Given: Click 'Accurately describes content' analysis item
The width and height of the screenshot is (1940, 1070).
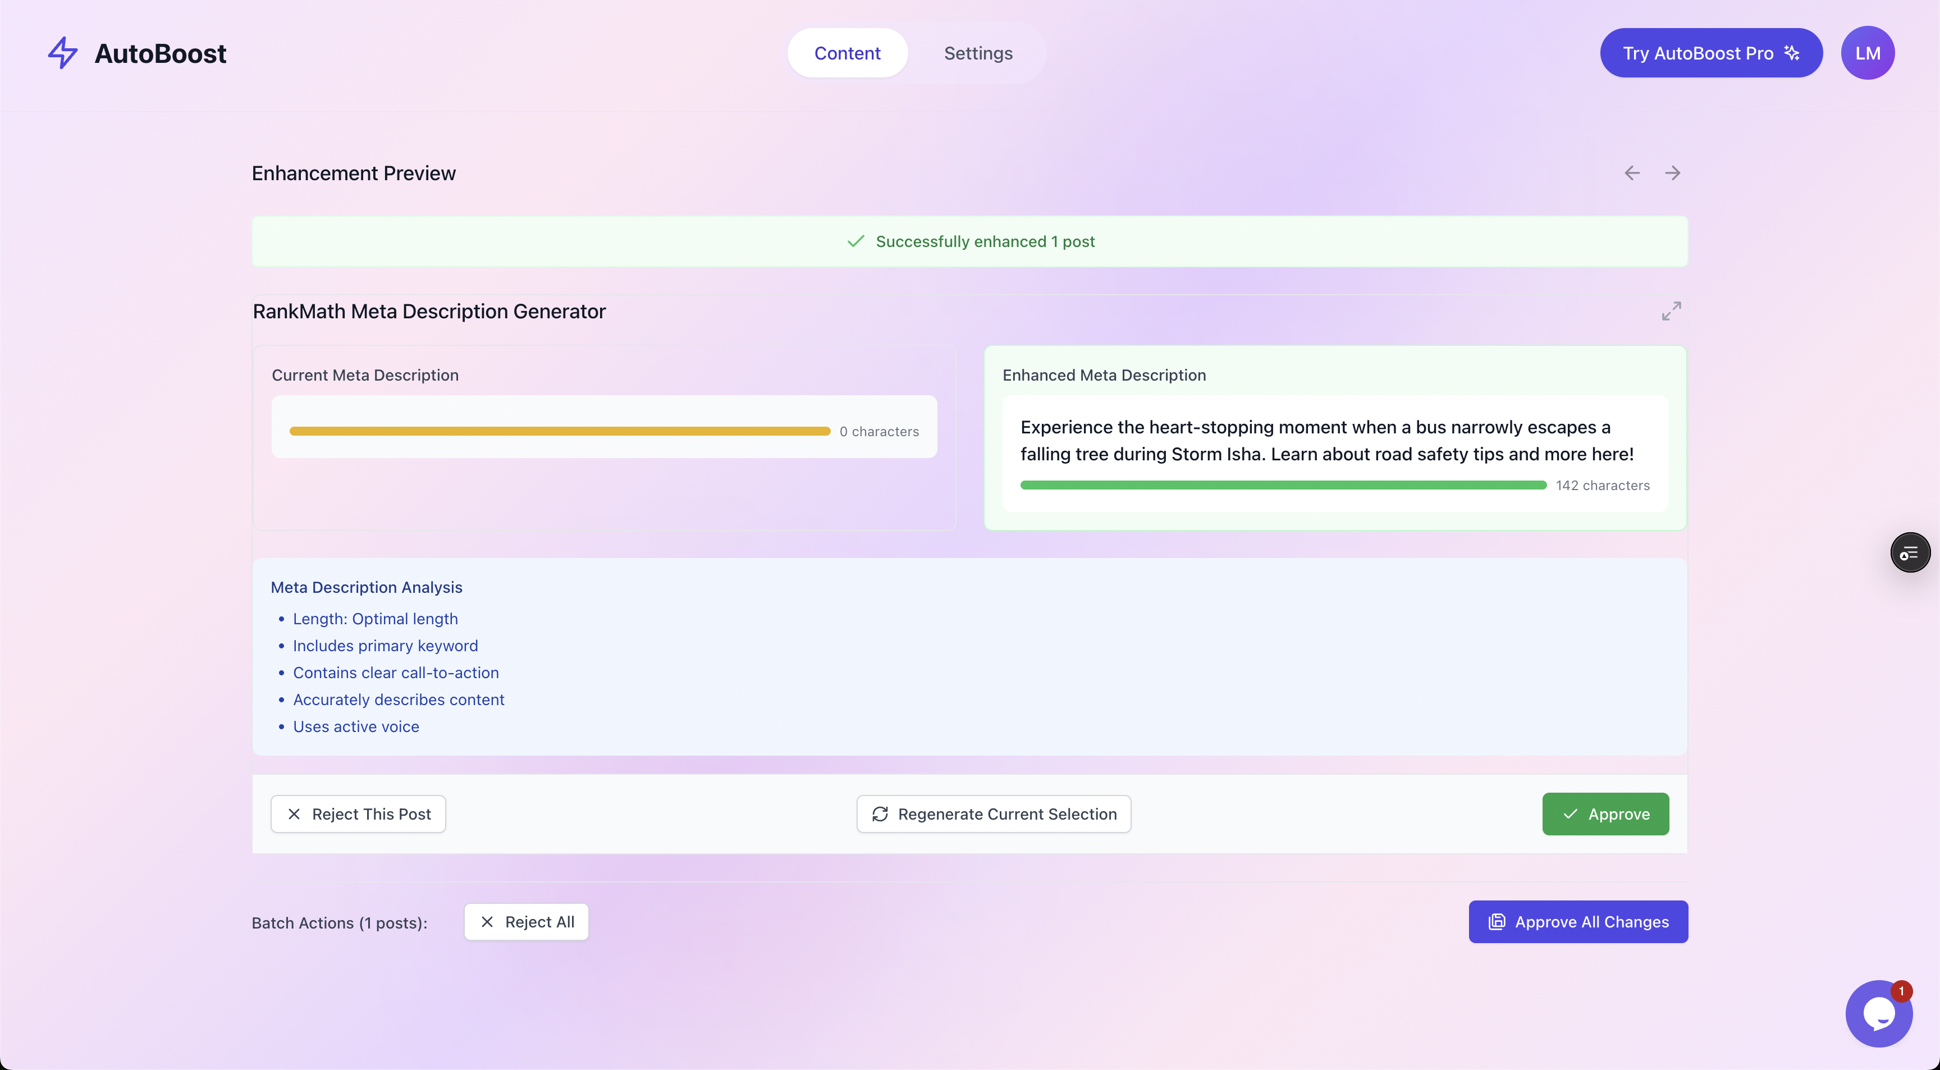Looking at the screenshot, I should [399, 700].
